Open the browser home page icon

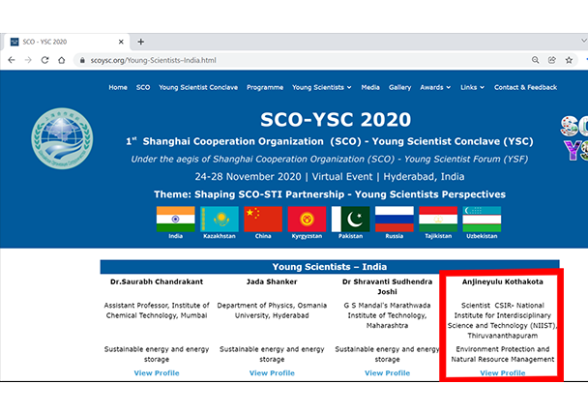(62, 60)
